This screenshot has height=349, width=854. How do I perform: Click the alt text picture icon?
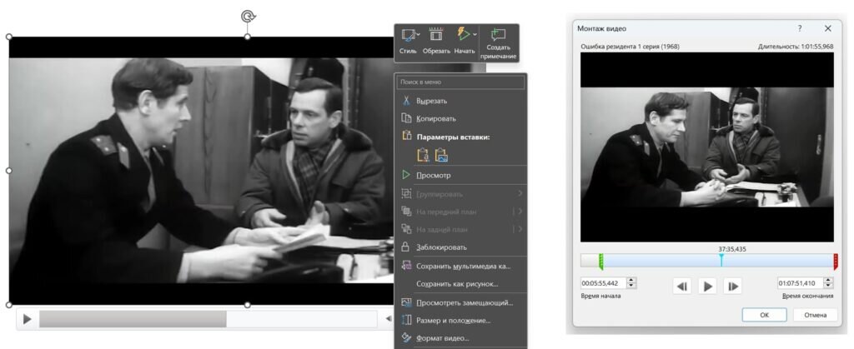pos(406,303)
